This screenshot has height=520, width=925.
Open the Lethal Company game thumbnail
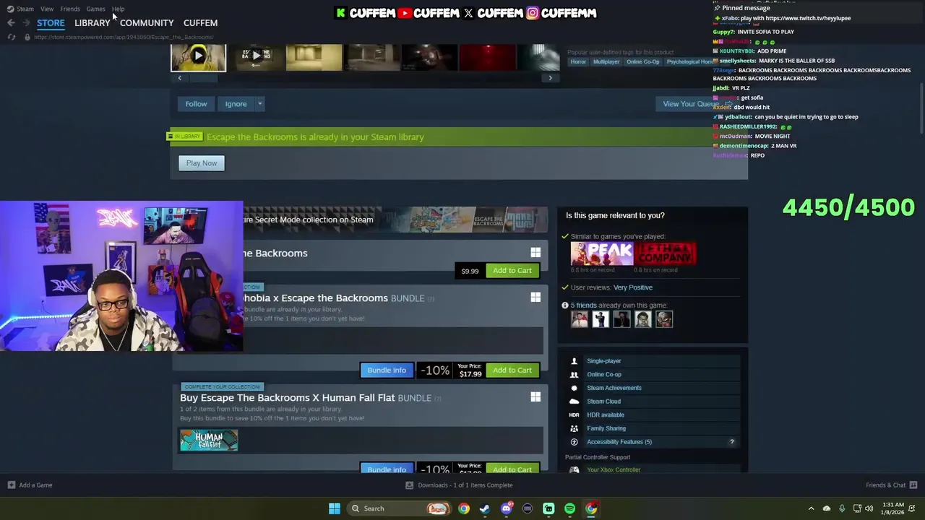tap(665, 254)
